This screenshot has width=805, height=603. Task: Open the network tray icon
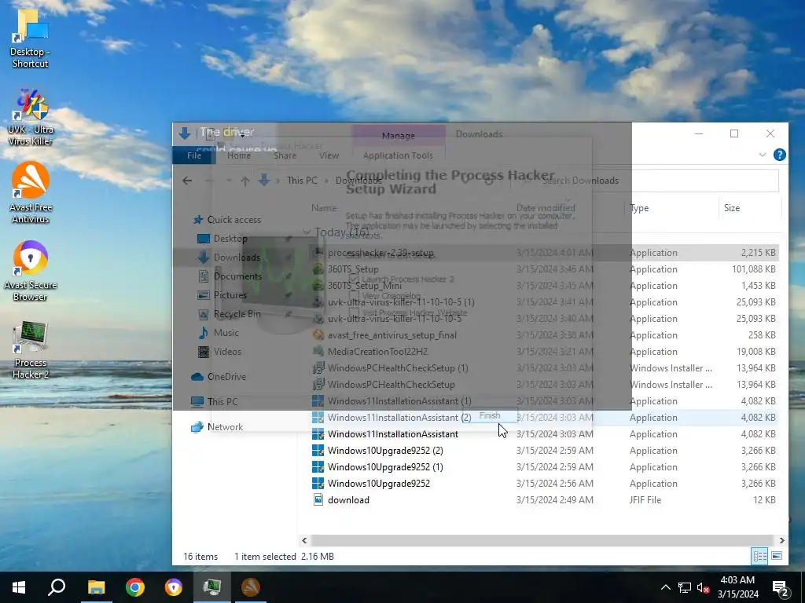685,587
